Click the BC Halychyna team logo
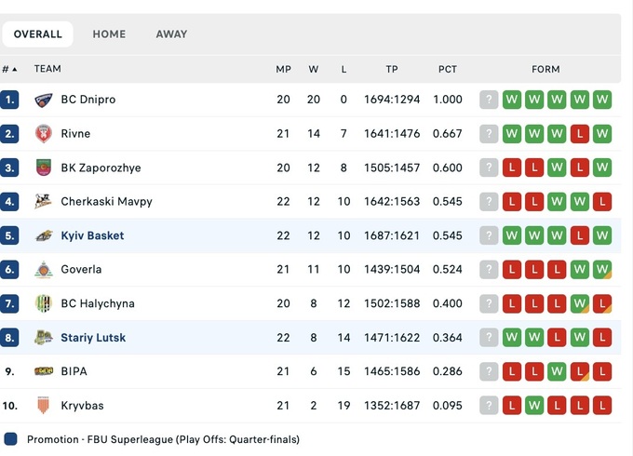The image size is (633, 456). [x=44, y=303]
